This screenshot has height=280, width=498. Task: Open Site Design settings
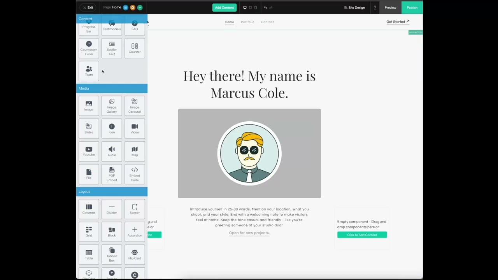pyautogui.click(x=354, y=7)
